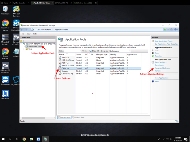
Task: Switch to Features View
Action: tap(64, 117)
